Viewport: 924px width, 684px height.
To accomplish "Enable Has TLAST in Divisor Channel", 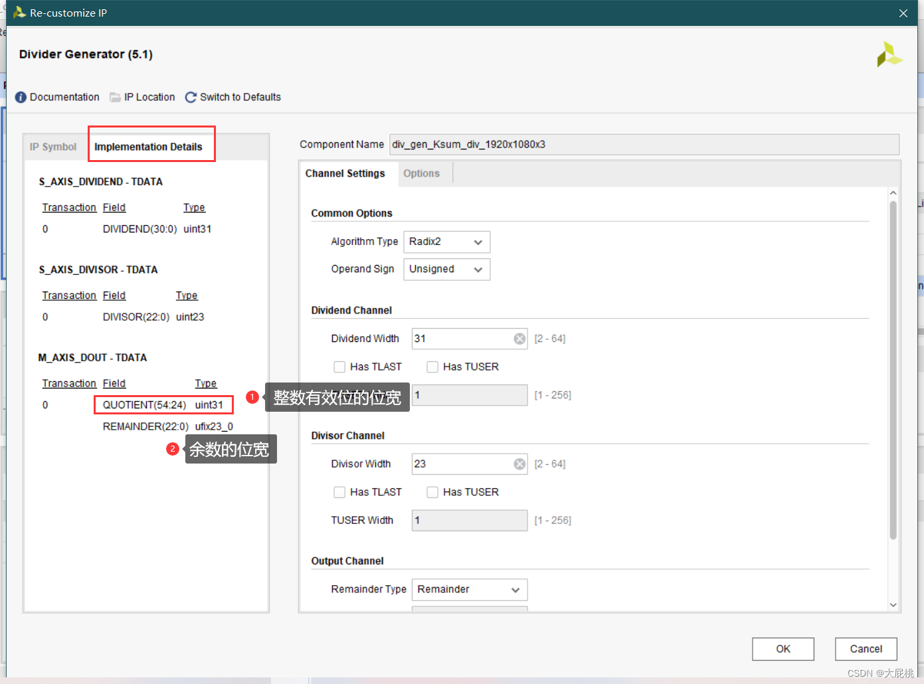I will tap(339, 492).
